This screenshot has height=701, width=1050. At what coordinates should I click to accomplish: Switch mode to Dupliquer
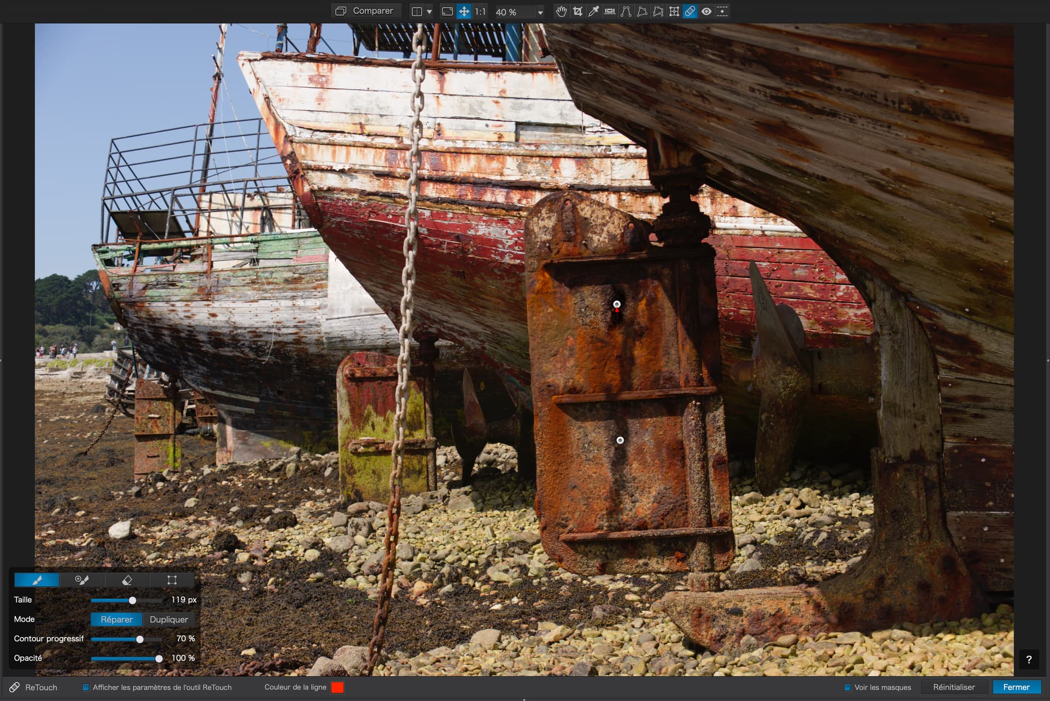pos(168,620)
